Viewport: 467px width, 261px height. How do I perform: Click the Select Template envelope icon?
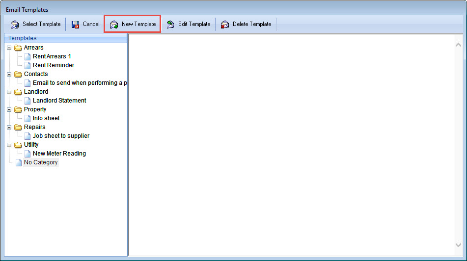pos(15,25)
